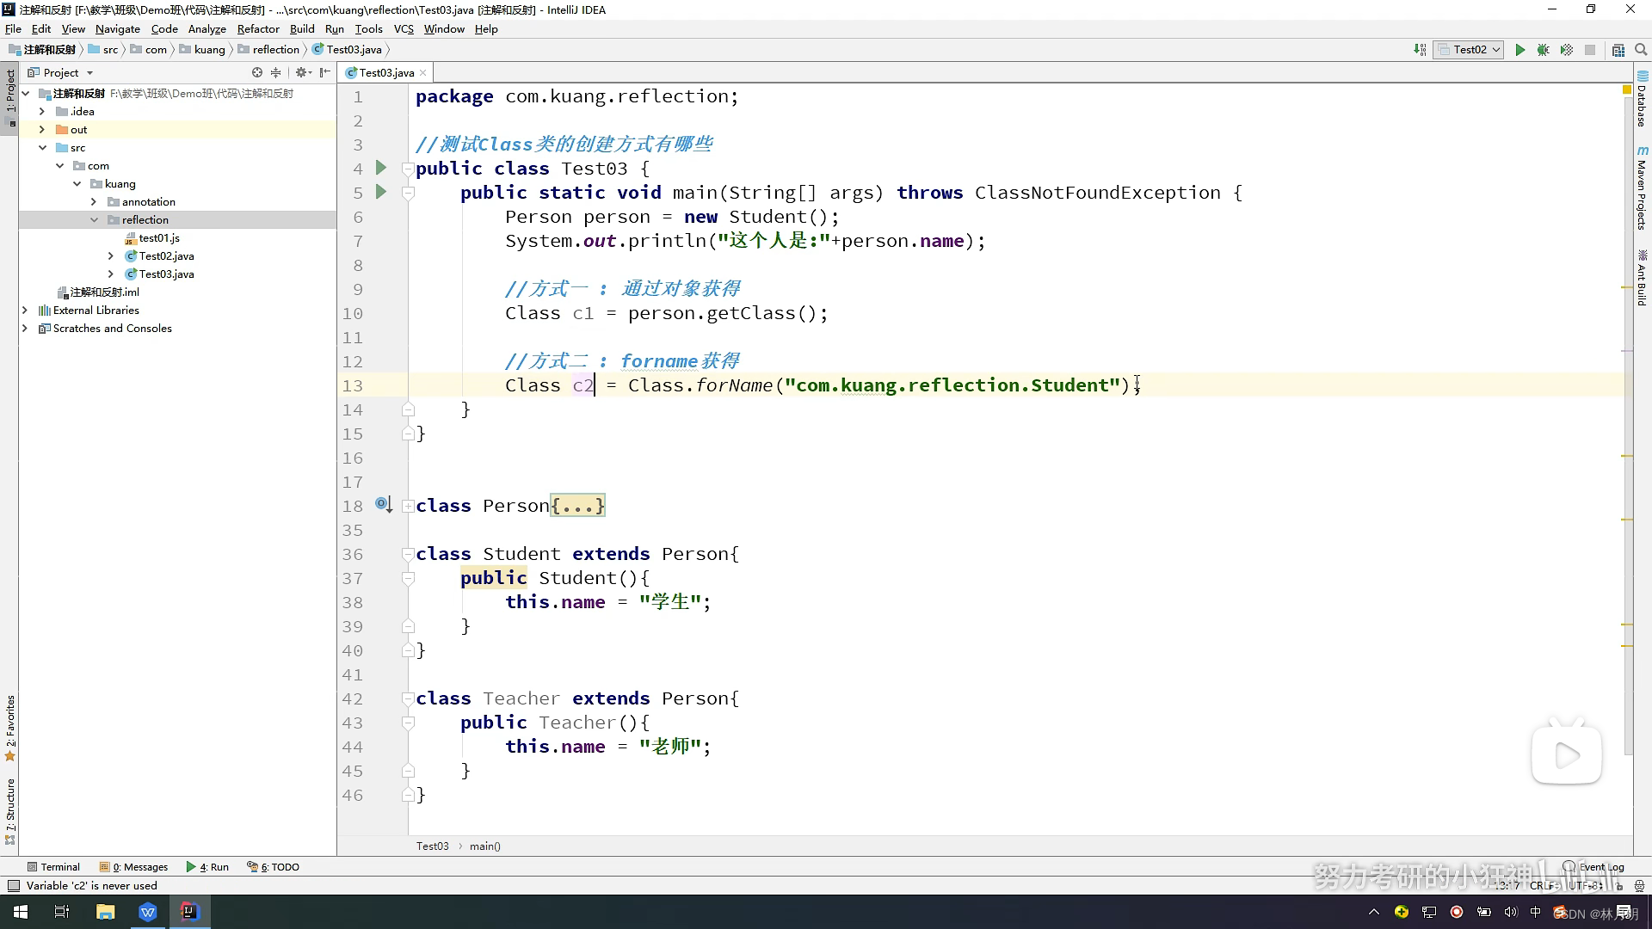Expand the External Libraries node
Screen dimensions: 1652x929
point(25,311)
